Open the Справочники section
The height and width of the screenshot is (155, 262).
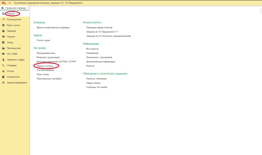click(13, 77)
